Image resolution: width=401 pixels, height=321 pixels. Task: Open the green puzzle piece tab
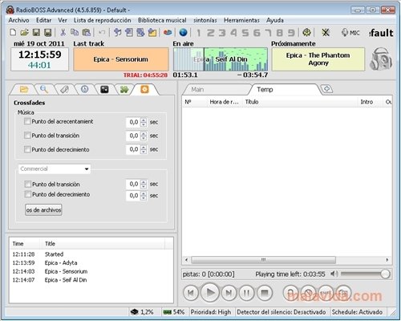(124, 89)
